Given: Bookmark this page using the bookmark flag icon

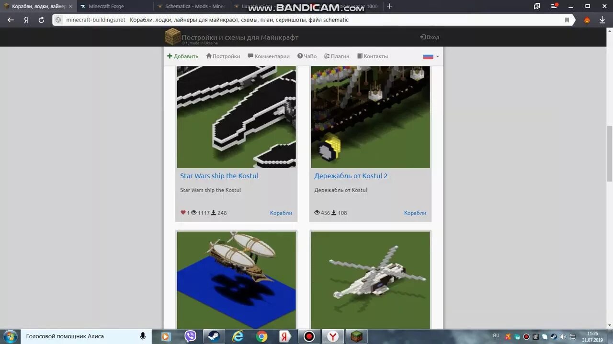Looking at the screenshot, I should click(567, 20).
